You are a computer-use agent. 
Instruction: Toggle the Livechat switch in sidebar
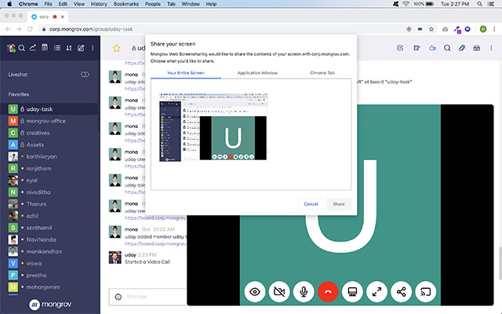pos(85,75)
